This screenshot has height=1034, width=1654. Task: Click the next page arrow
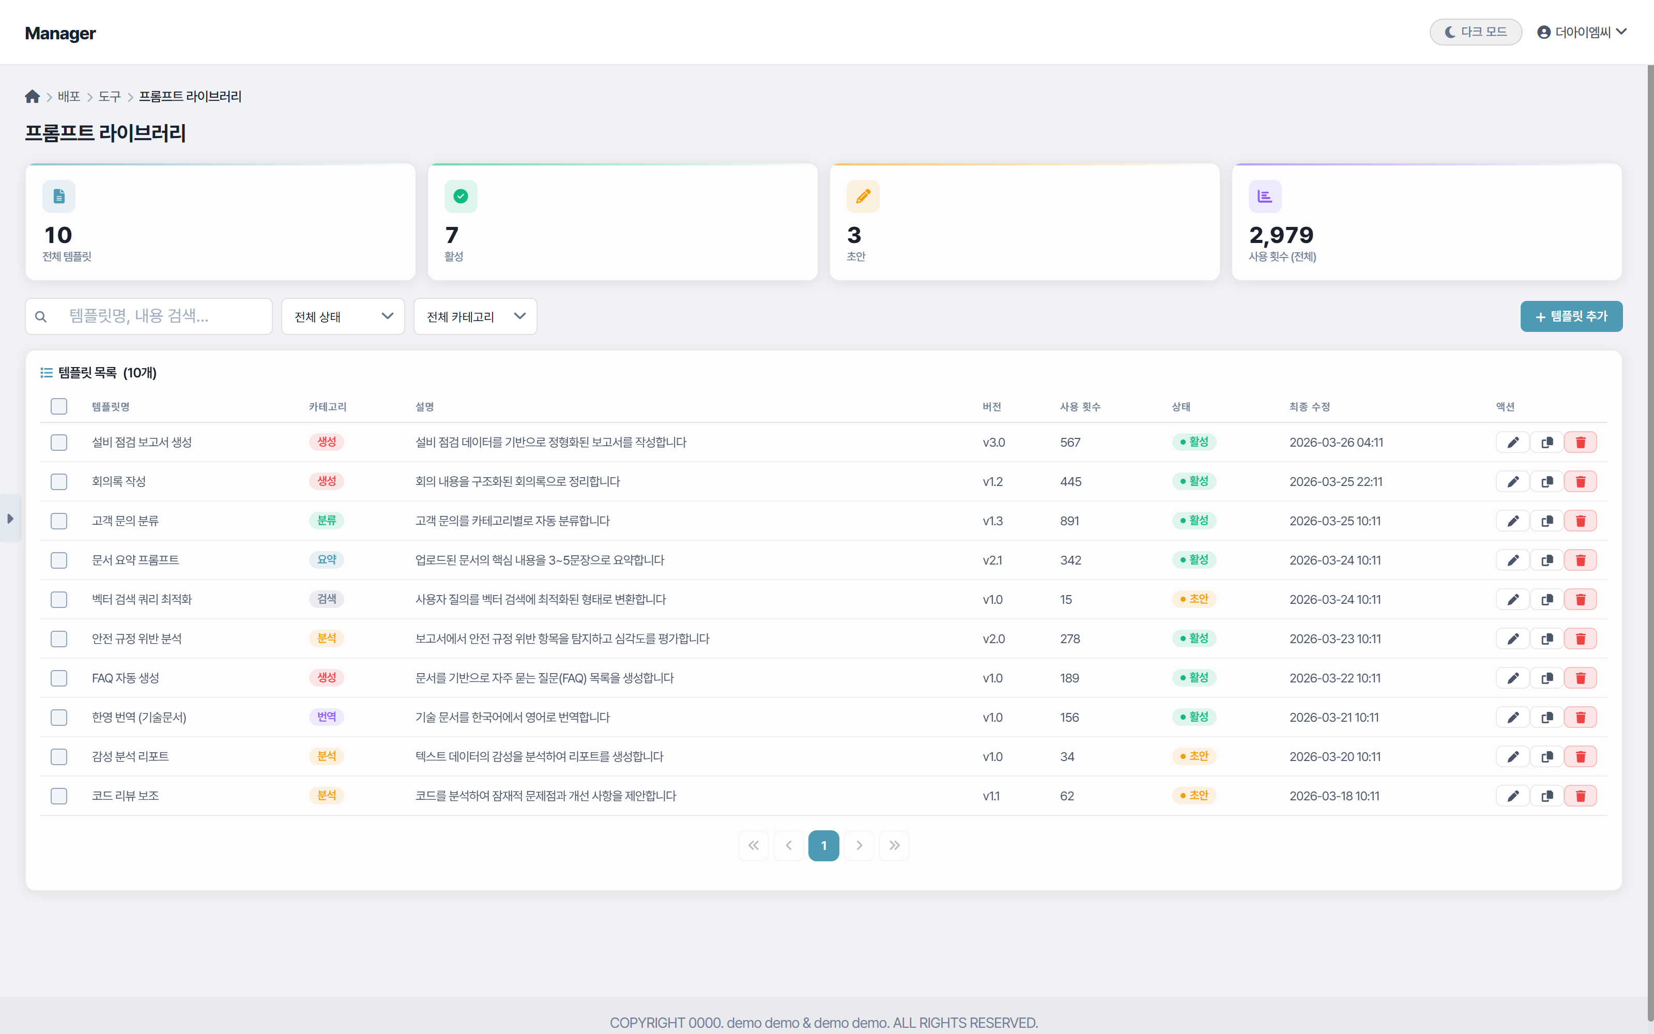tap(859, 846)
